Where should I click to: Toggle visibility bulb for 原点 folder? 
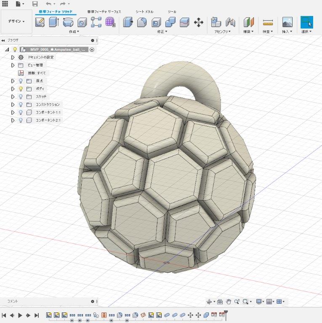click(x=21, y=81)
